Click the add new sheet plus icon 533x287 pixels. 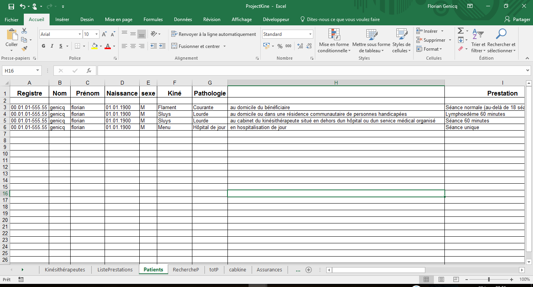click(x=309, y=270)
